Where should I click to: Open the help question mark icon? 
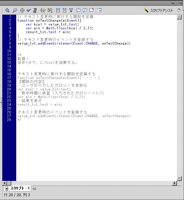tap(179, 10)
